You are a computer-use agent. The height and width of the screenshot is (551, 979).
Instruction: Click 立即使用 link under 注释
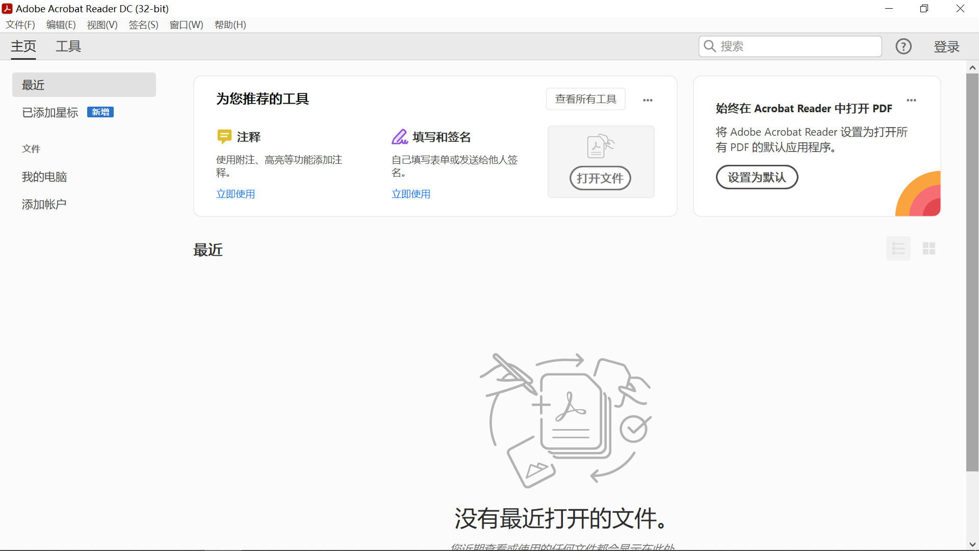coord(236,194)
